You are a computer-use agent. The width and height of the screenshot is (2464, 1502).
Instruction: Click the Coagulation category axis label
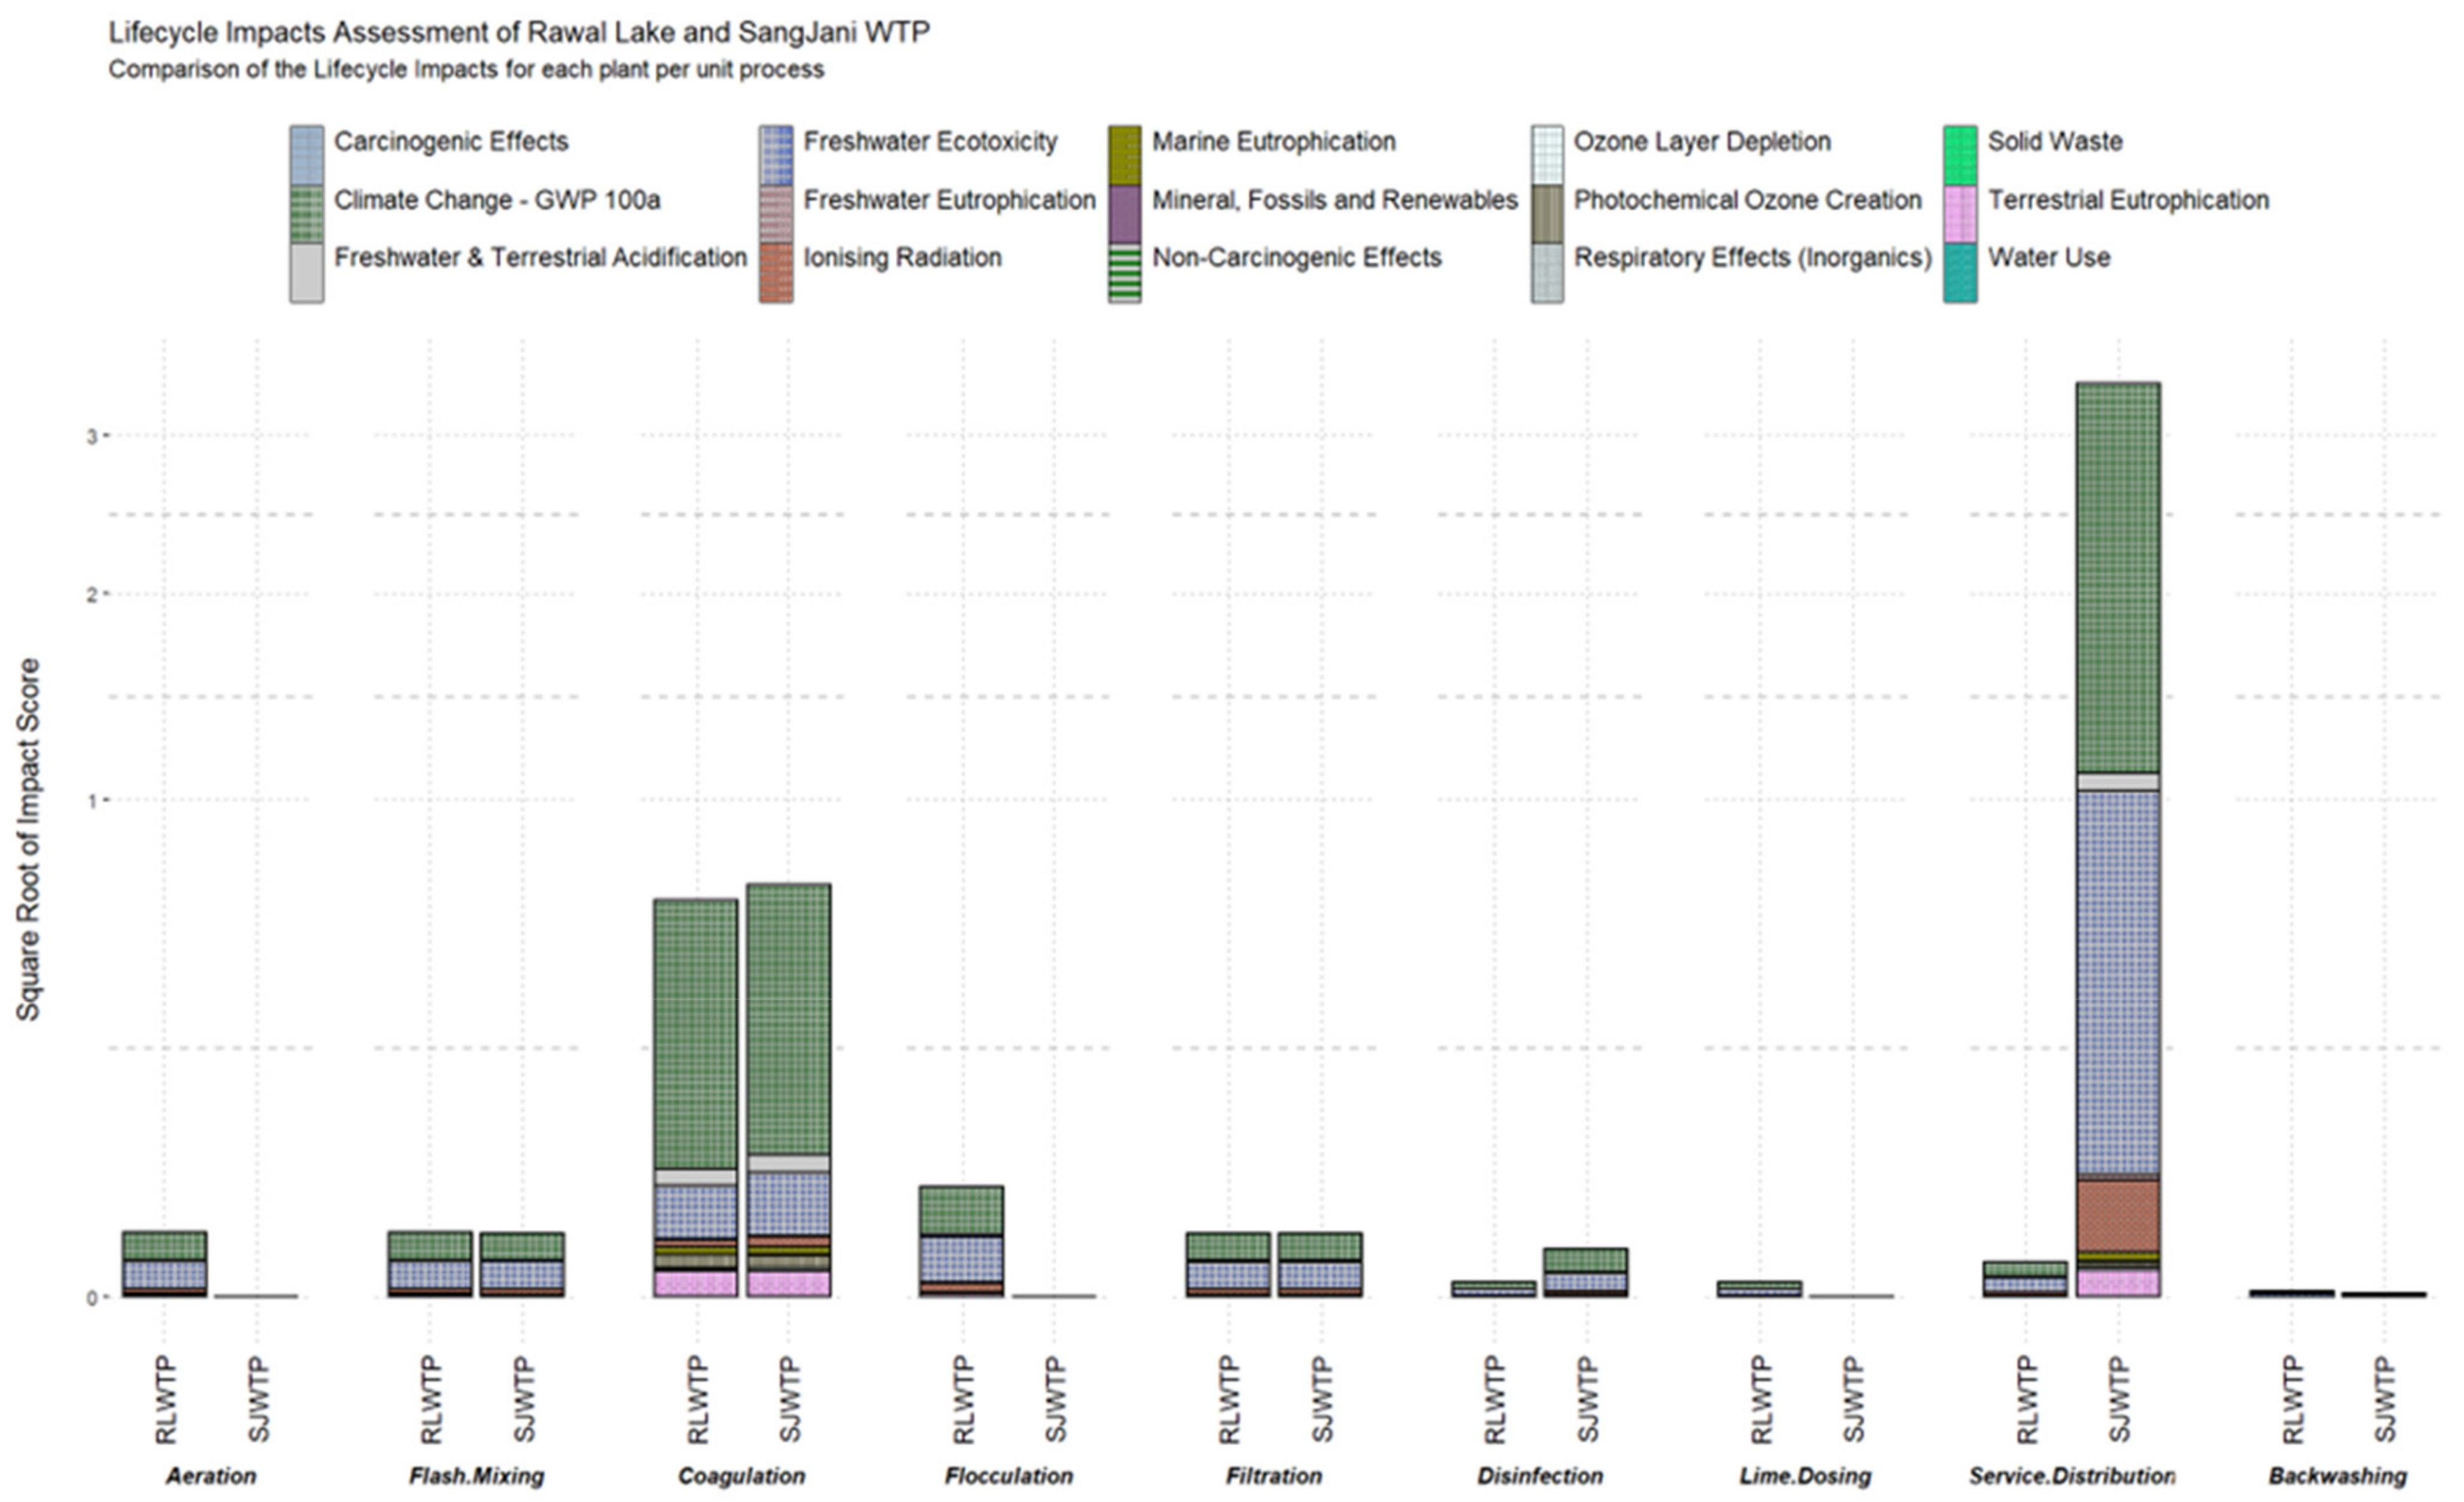click(x=741, y=1476)
